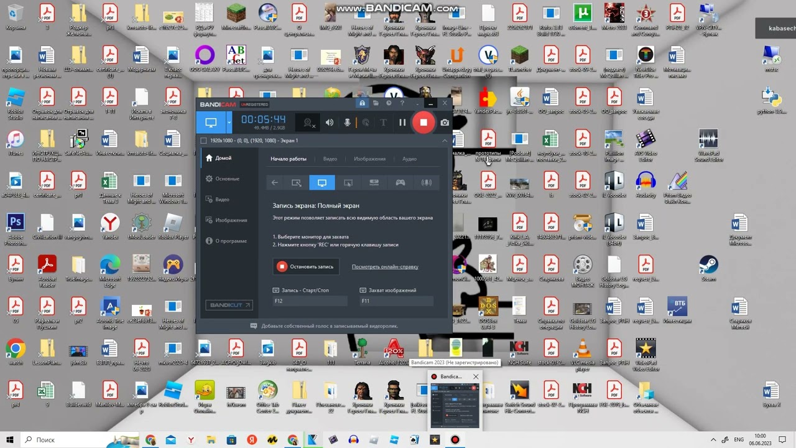Toggle the lock icon in Bandicam title bar
Screen dimensions: 796x448
click(x=362, y=103)
